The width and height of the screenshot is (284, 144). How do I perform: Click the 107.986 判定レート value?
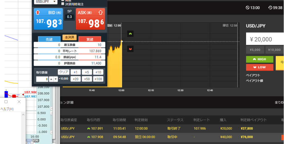(200, 128)
